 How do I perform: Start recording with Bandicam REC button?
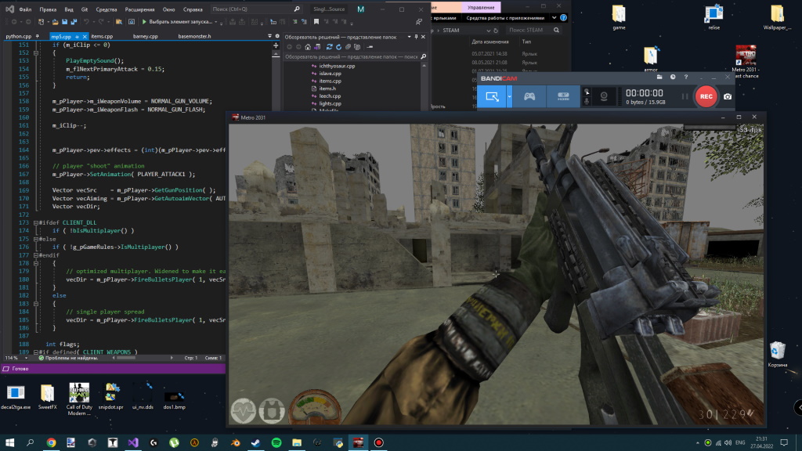click(706, 96)
